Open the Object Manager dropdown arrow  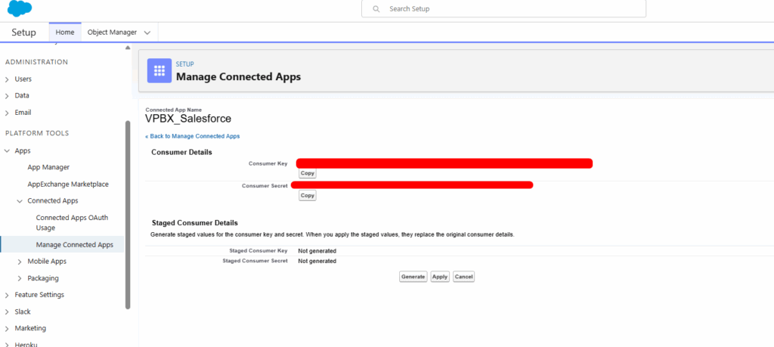click(x=147, y=33)
